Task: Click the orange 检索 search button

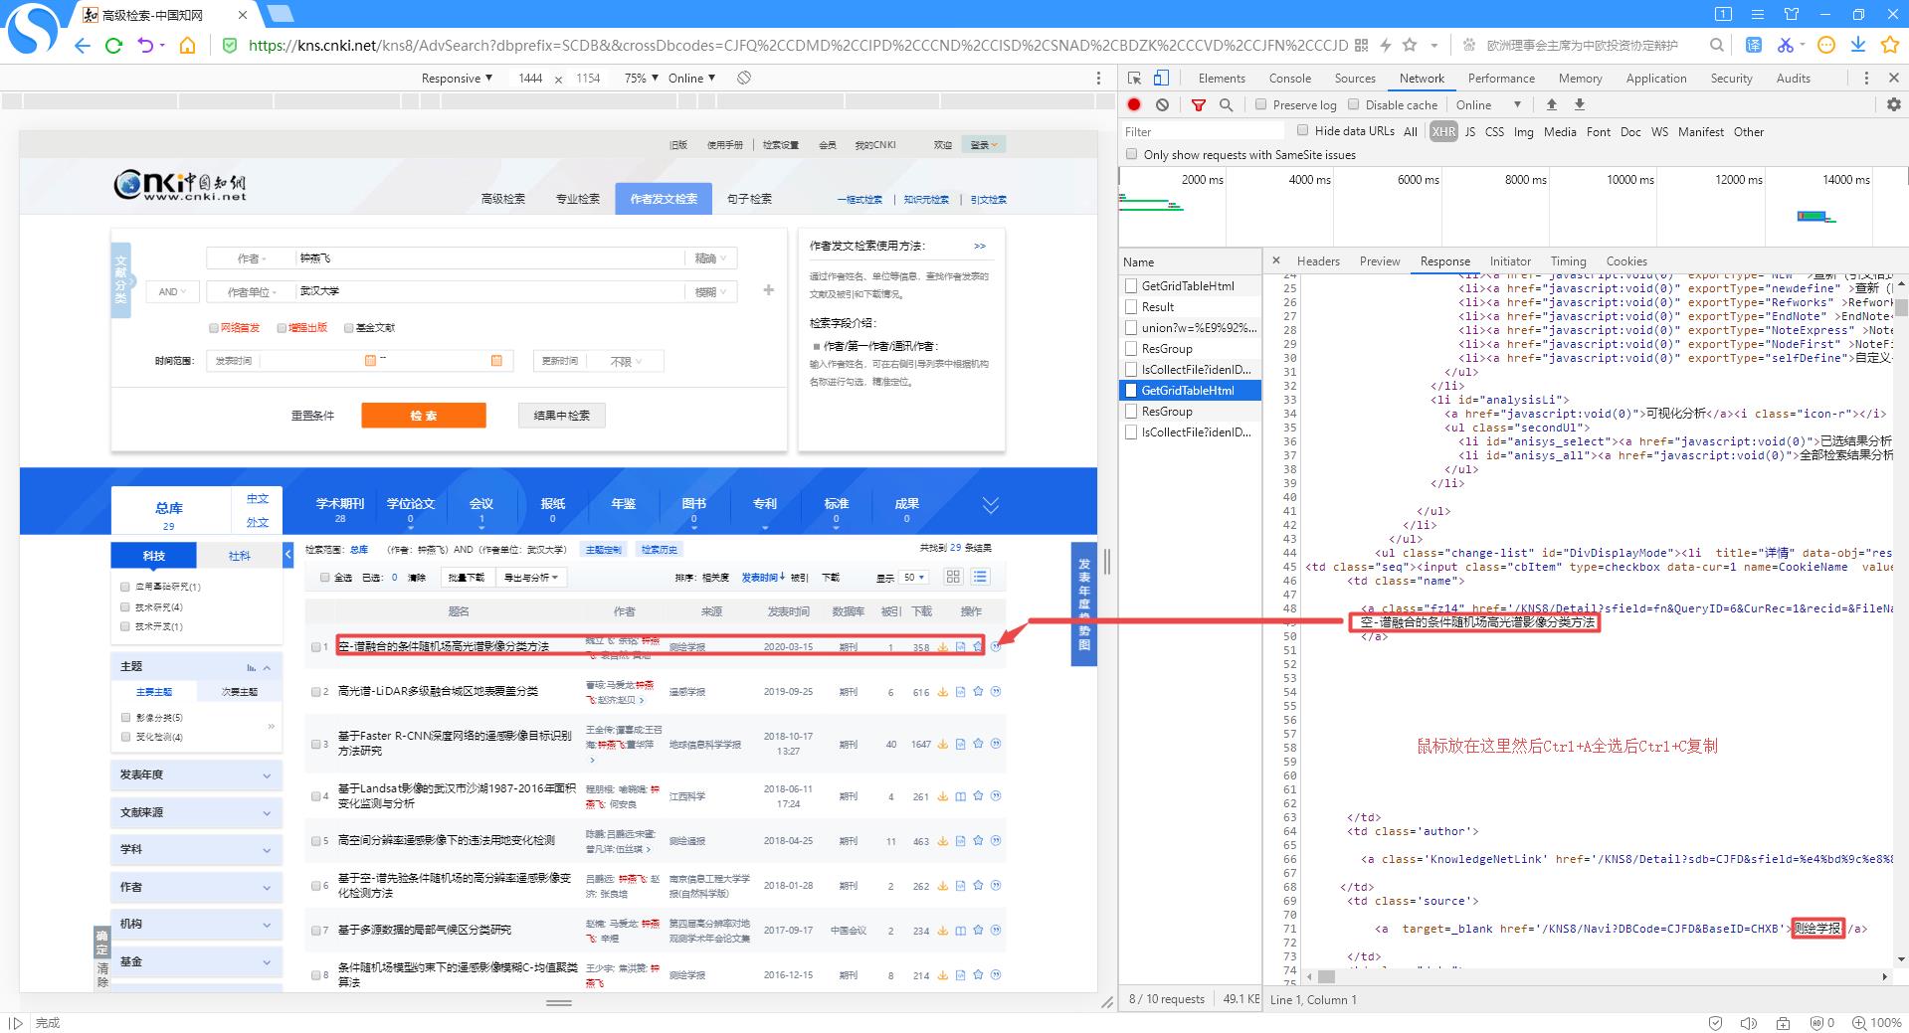Action: (424, 416)
